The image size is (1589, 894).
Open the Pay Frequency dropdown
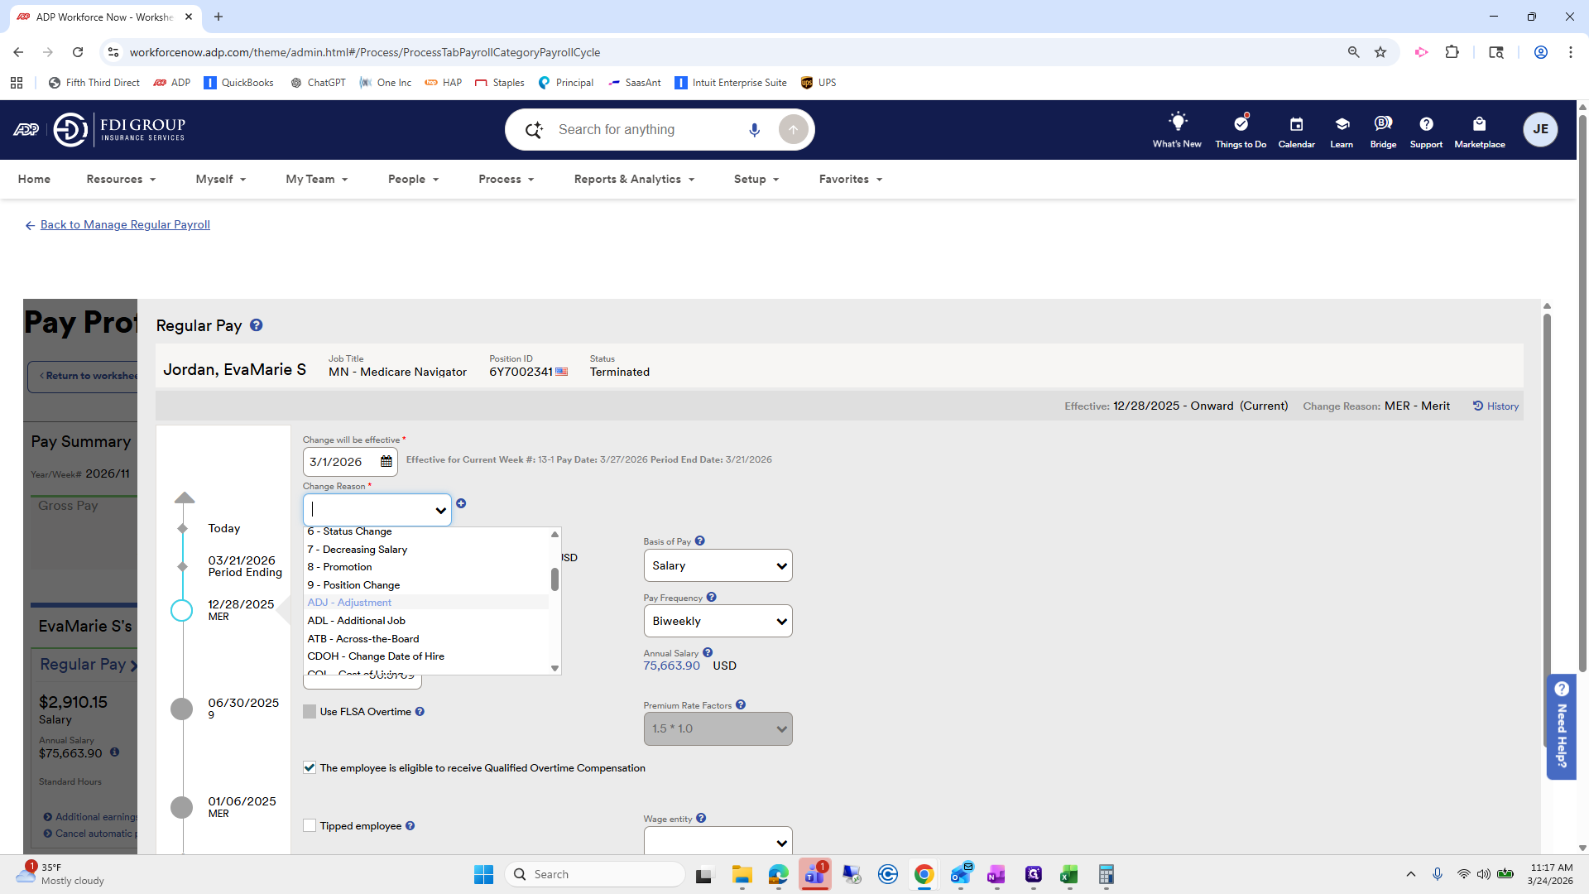point(718,622)
